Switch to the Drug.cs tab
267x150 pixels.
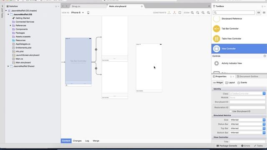(76, 6)
